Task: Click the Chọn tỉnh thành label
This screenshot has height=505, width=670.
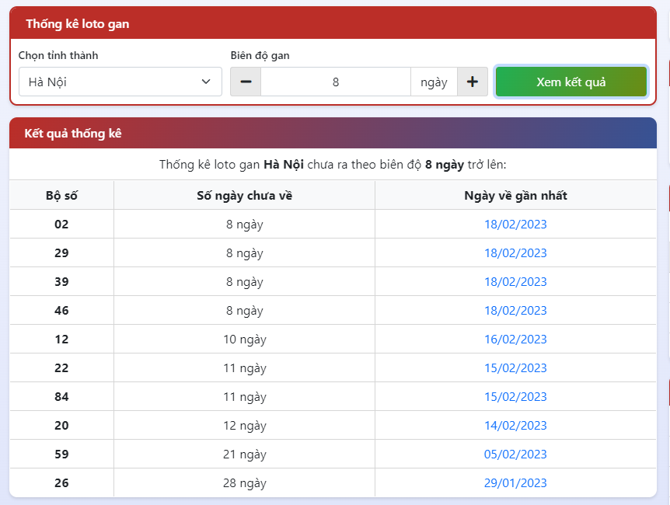Action: pos(58,55)
